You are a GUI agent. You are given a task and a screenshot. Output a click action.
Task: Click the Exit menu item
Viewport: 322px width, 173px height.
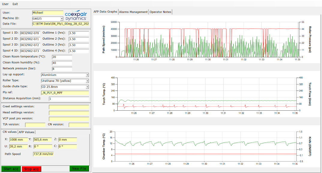point(15,4)
